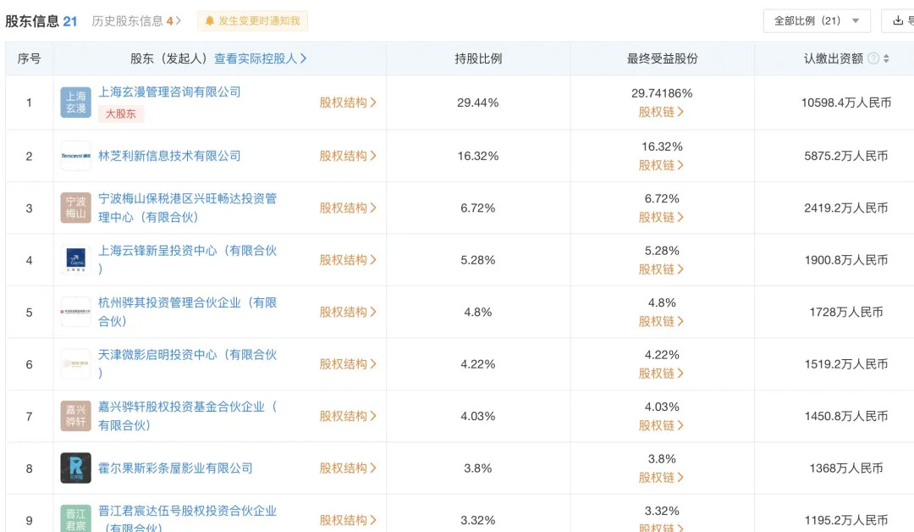The height and width of the screenshot is (532, 914).
Task: Click the Tencent logo icon
Action: [x=75, y=156]
